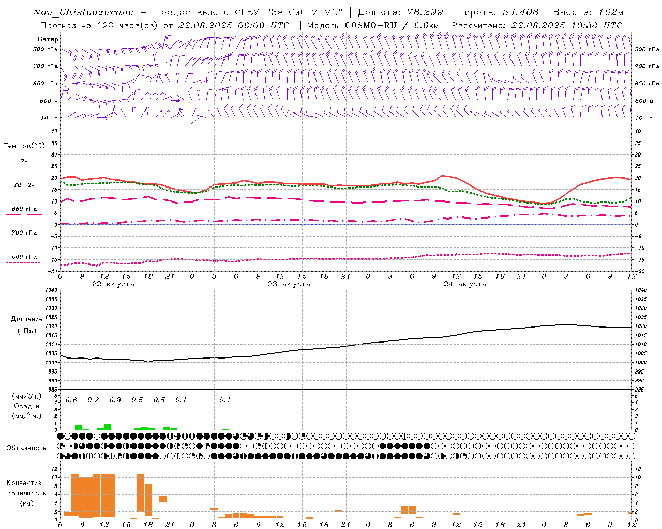662x529 pixels.
Task: Click the tallest green precipitation bar
Action: [x=108, y=427]
